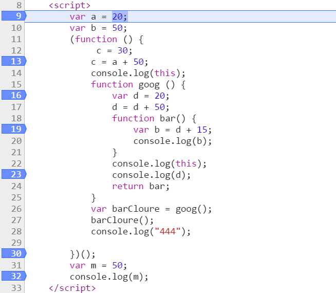
Task: Click 'return bar;' statement
Action: 141,186
